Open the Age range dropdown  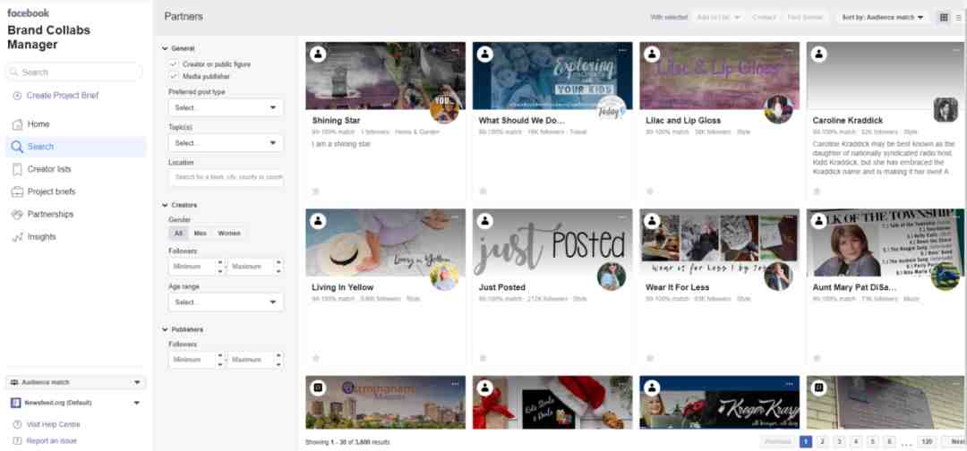pyautogui.click(x=226, y=302)
